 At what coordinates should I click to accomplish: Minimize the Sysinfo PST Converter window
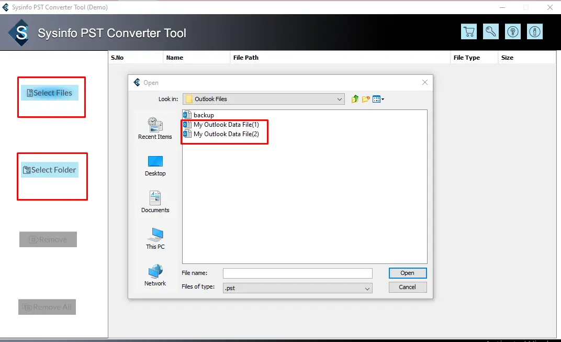pyautogui.click(x=502, y=7)
